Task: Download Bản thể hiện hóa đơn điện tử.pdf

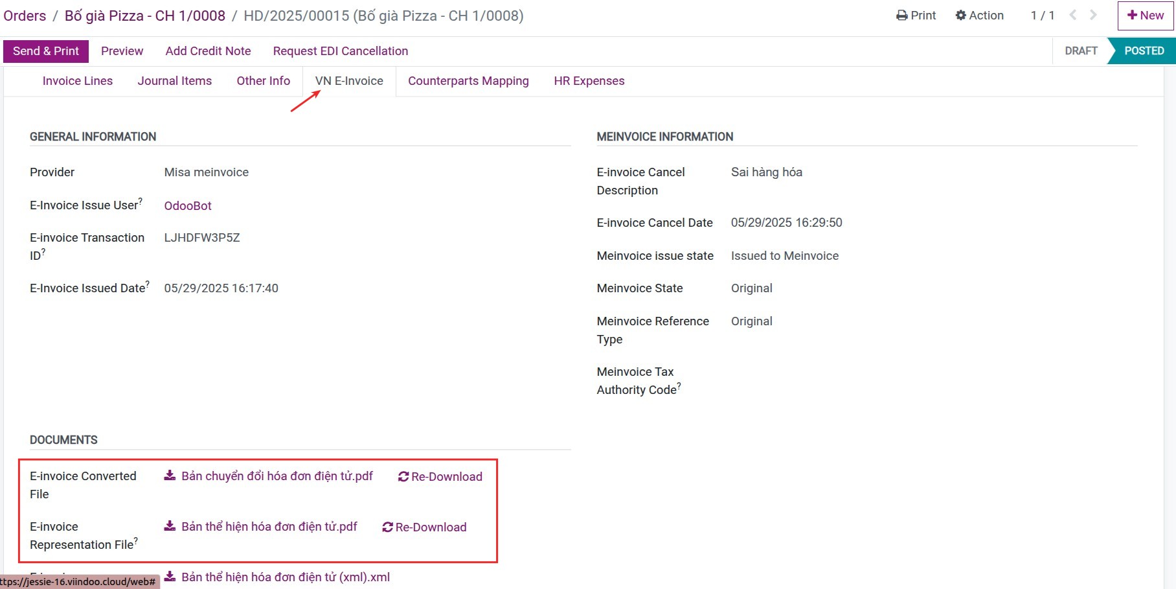Action: tap(269, 527)
